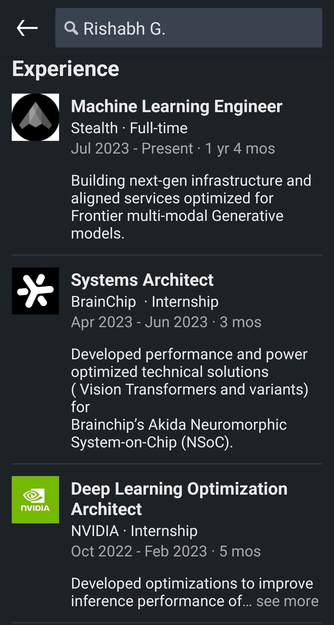This screenshot has width=334, height=625.
Task: Select Stealth · Full-time company line
Action: [x=129, y=128]
